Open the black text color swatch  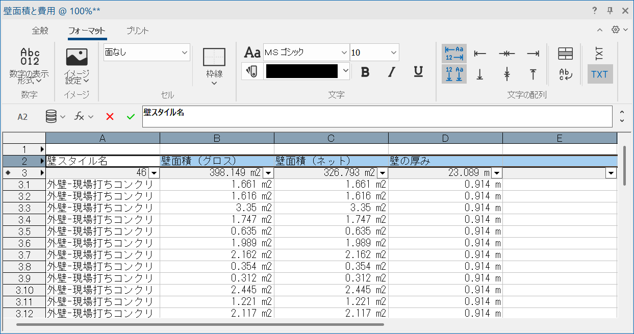click(307, 71)
